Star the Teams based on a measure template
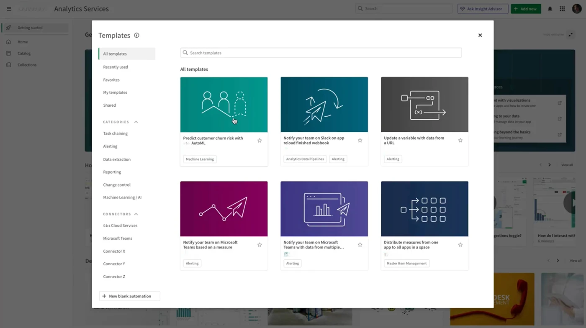 pyautogui.click(x=260, y=245)
